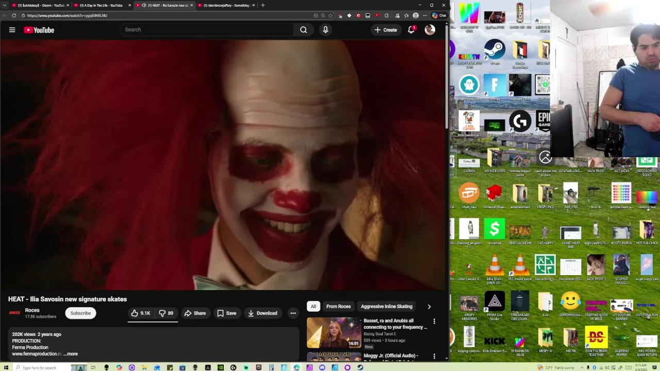Click the Roces channel avatar
The image size is (660, 371).
(x=14, y=313)
